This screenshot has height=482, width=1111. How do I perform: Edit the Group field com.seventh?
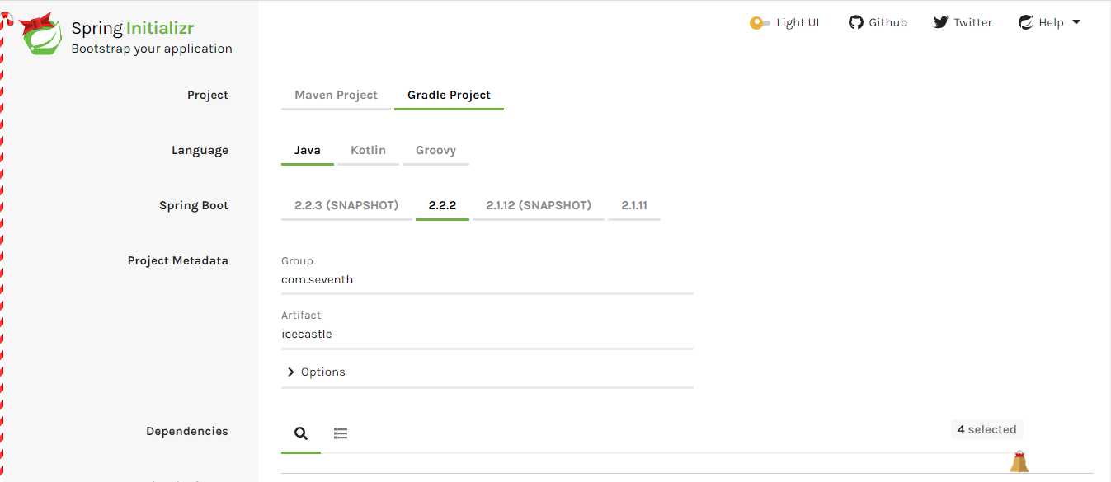[487, 280]
